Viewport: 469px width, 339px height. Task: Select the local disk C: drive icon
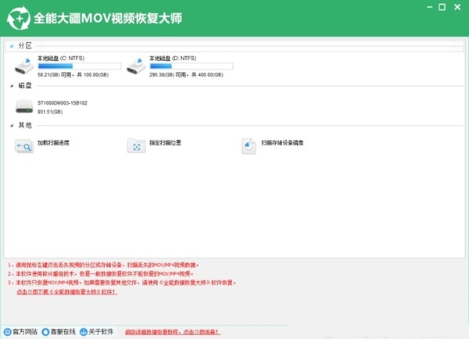tap(24, 66)
